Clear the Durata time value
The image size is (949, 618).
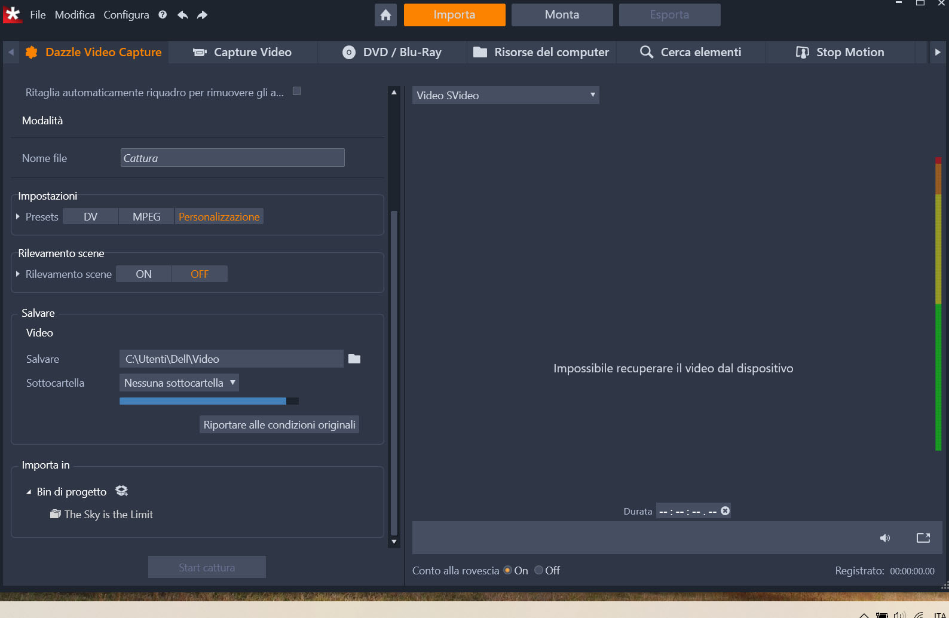click(725, 511)
